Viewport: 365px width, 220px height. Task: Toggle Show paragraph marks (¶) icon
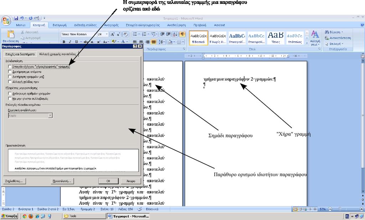click(x=182, y=34)
